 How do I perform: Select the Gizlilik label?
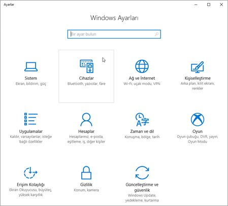click(86, 185)
